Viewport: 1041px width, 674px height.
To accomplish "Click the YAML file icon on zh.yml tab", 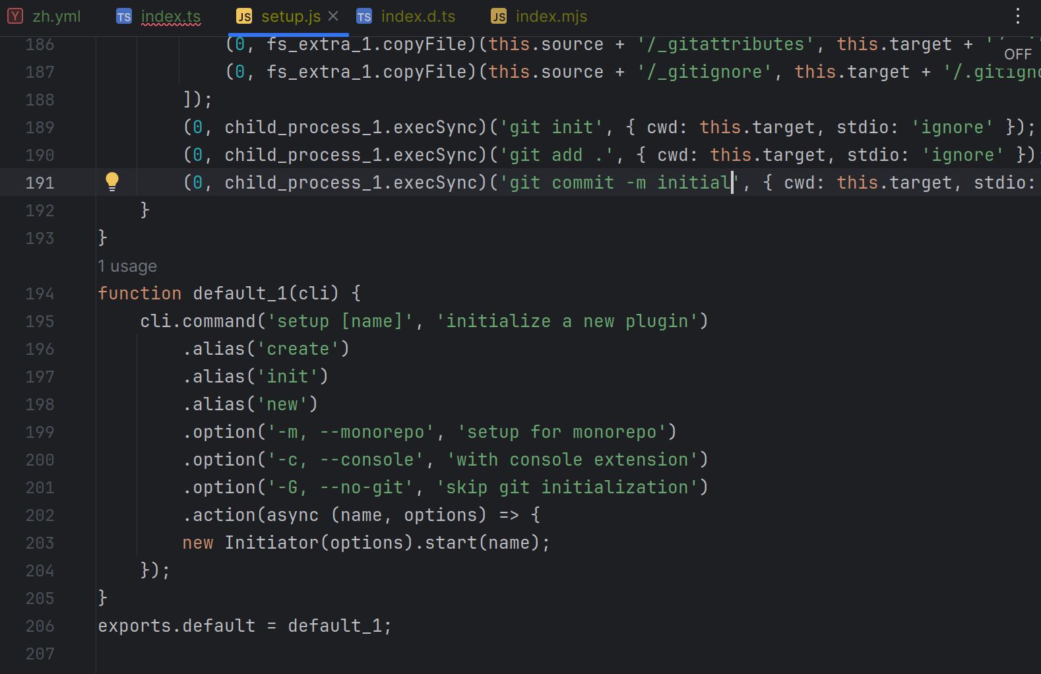I will (x=15, y=16).
